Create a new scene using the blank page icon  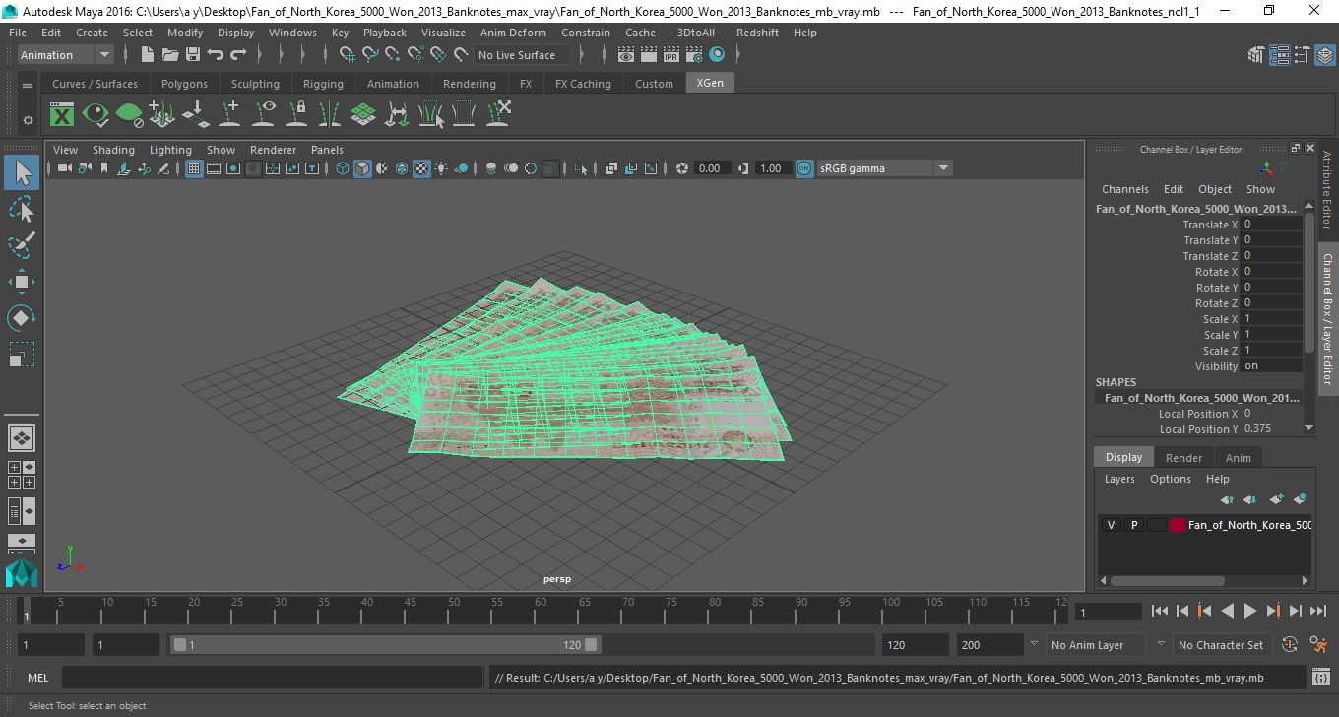148,55
